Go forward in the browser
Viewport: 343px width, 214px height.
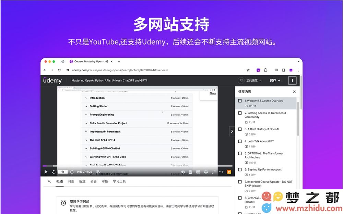[x=52, y=70]
